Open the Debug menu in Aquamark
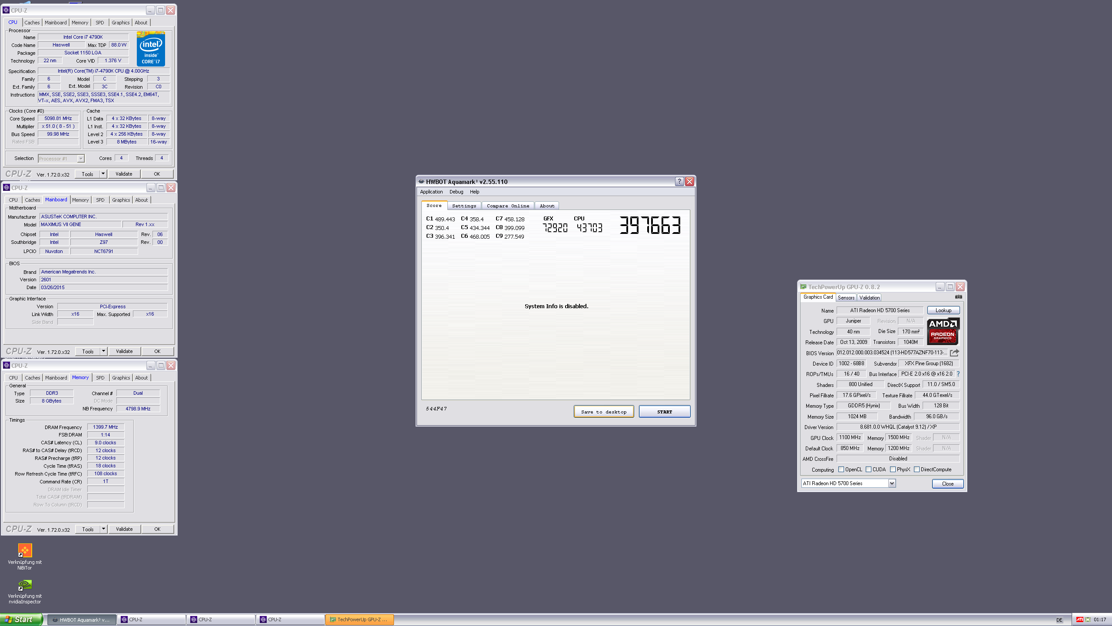The height and width of the screenshot is (626, 1112). point(456,192)
